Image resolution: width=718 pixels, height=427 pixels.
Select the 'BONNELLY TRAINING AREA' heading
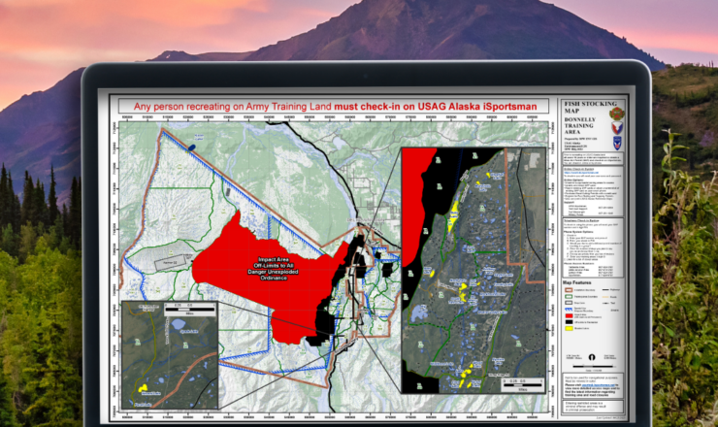(x=579, y=125)
